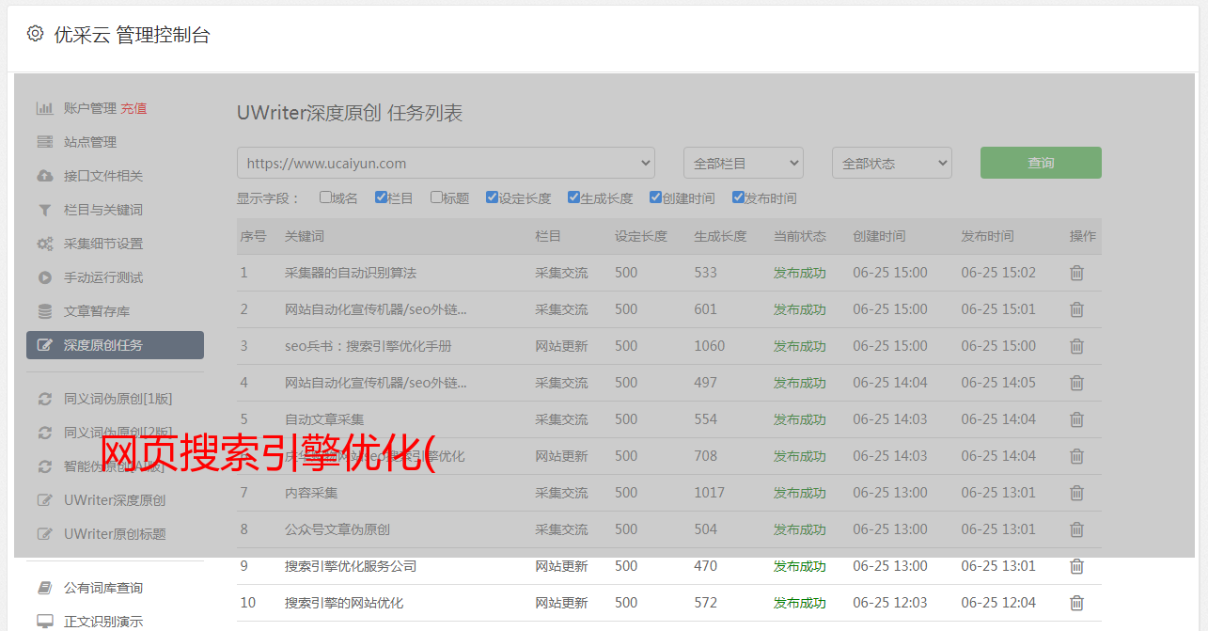Screen dimensions: 1208x631
Task: Delete task row 6 with trash icon
Action: (1077, 456)
